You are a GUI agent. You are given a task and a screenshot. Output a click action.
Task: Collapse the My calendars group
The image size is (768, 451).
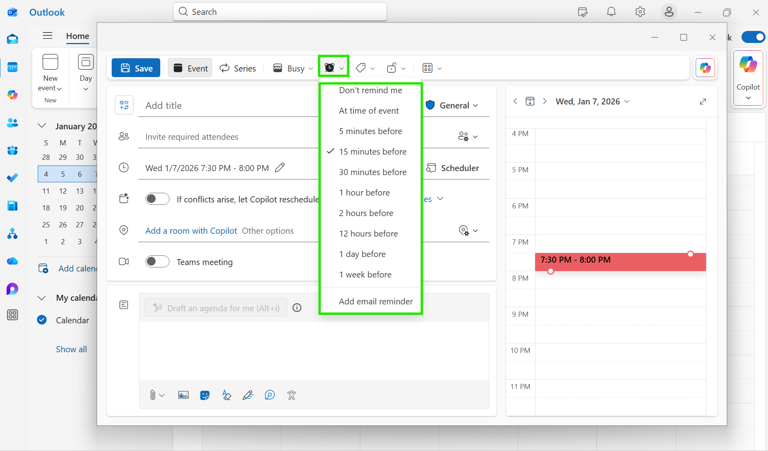pos(42,298)
